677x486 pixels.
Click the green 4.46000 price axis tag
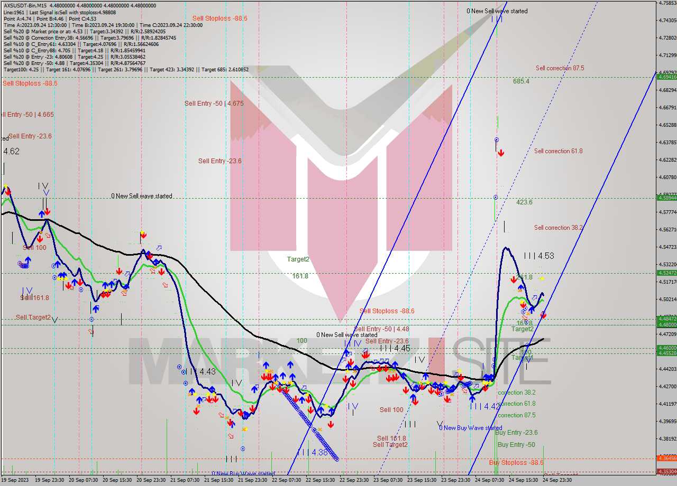(667, 348)
